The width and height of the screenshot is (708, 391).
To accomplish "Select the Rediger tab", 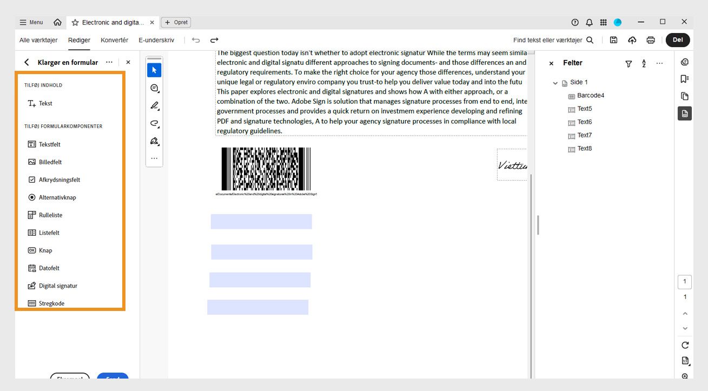I will [x=79, y=40].
